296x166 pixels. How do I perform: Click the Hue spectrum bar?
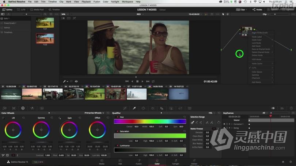[150, 121]
